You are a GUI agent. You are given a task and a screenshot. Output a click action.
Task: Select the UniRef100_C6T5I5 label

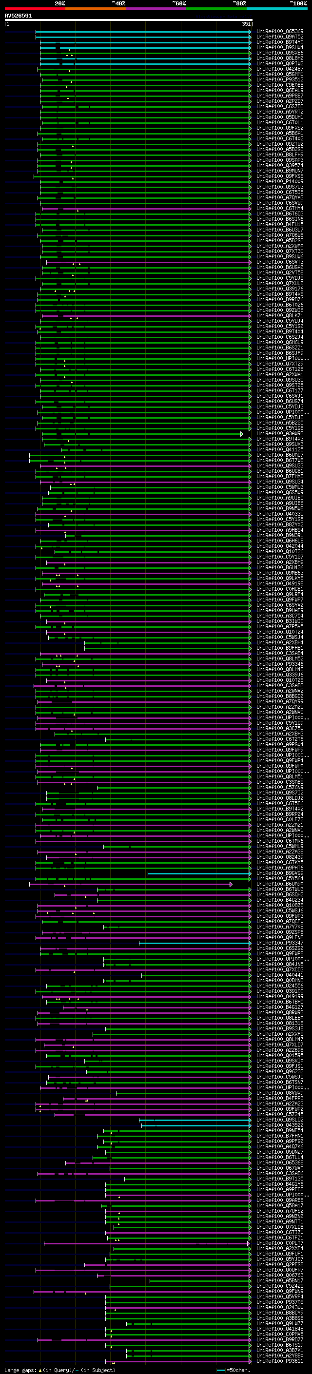pos(279,192)
